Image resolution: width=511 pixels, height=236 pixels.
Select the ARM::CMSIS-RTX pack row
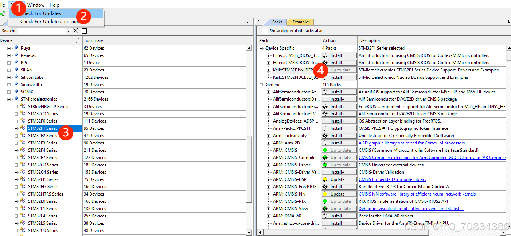coord(289,201)
